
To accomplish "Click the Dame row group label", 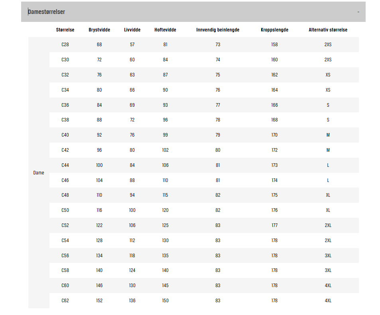I will [x=39, y=173].
